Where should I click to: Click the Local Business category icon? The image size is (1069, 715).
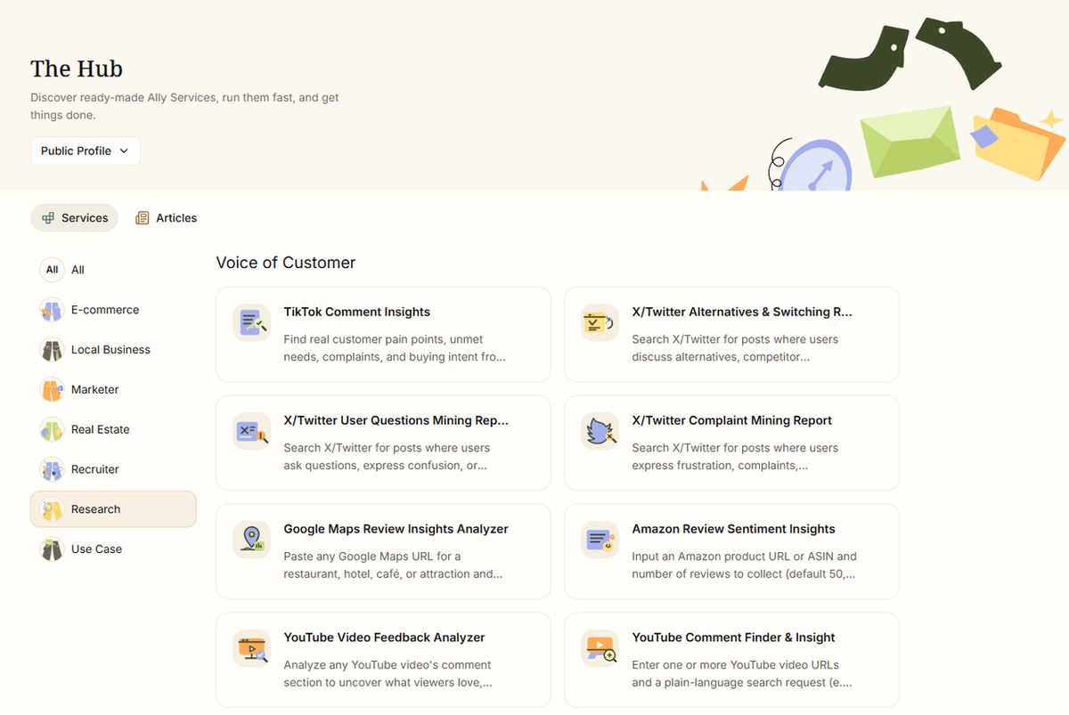coord(52,350)
